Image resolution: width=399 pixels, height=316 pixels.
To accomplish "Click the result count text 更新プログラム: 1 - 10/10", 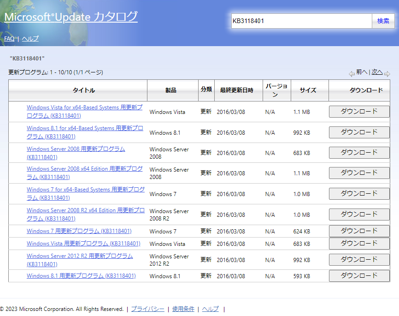I will click(56, 72).
